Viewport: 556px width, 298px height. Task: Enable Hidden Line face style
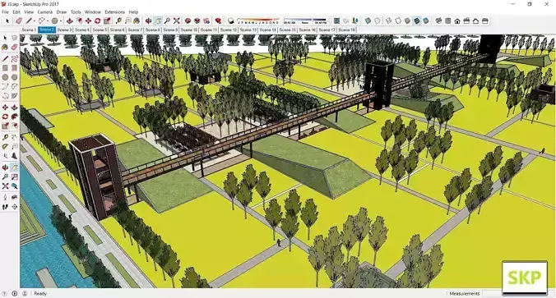pos(398,21)
